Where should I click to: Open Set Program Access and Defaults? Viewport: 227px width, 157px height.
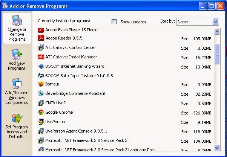click(17, 126)
